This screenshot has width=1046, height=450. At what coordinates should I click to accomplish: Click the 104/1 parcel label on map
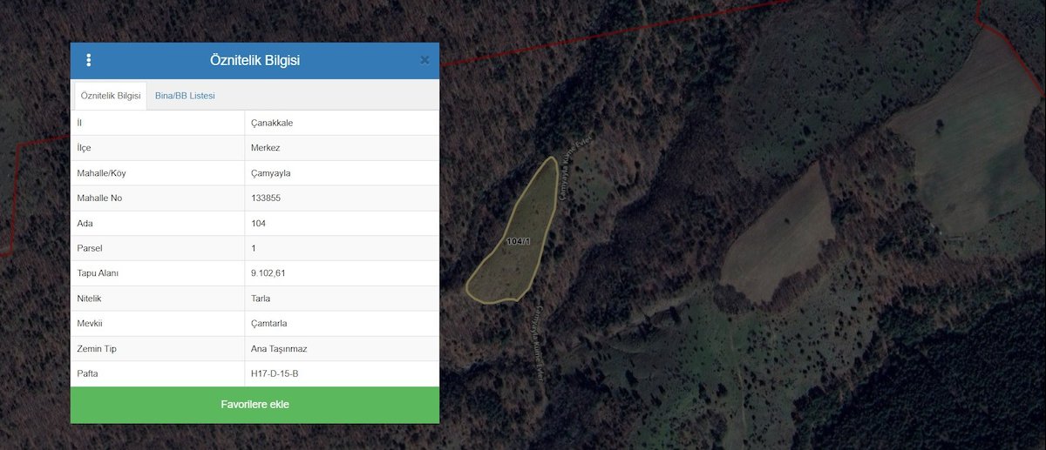click(x=519, y=241)
